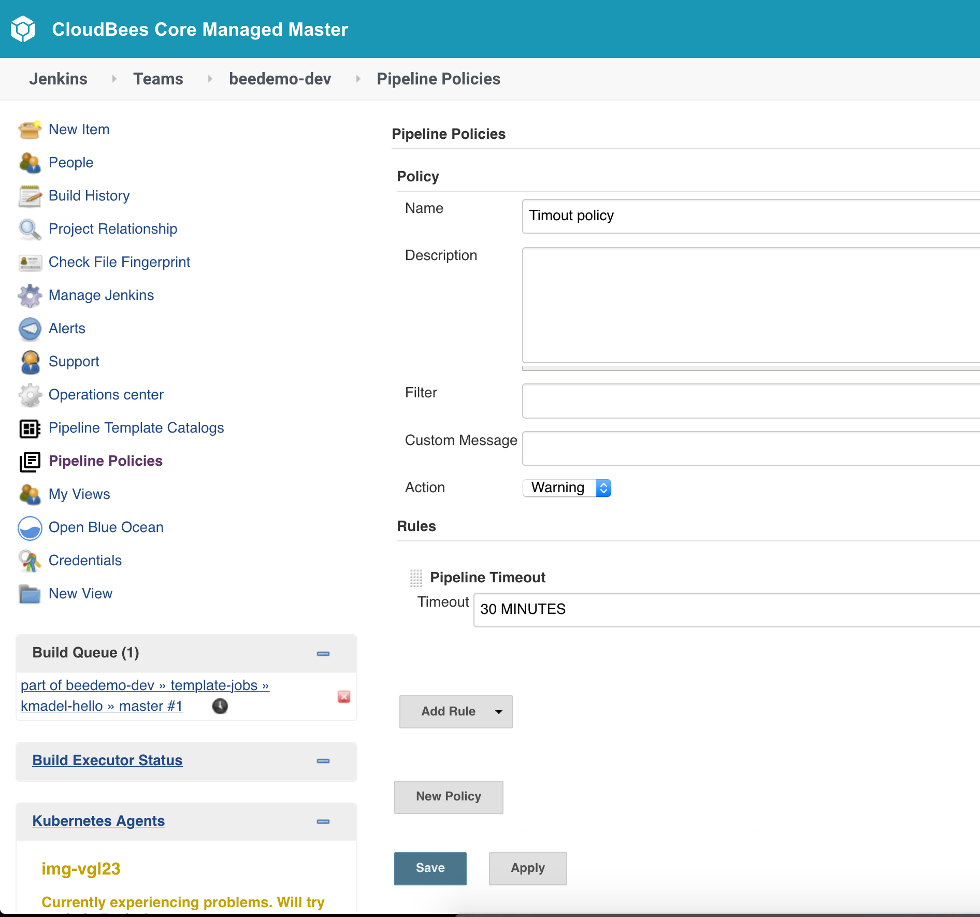Open Kubernetes Agents link
This screenshot has width=980, height=917.
pyautogui.click(x=98, y=821)
